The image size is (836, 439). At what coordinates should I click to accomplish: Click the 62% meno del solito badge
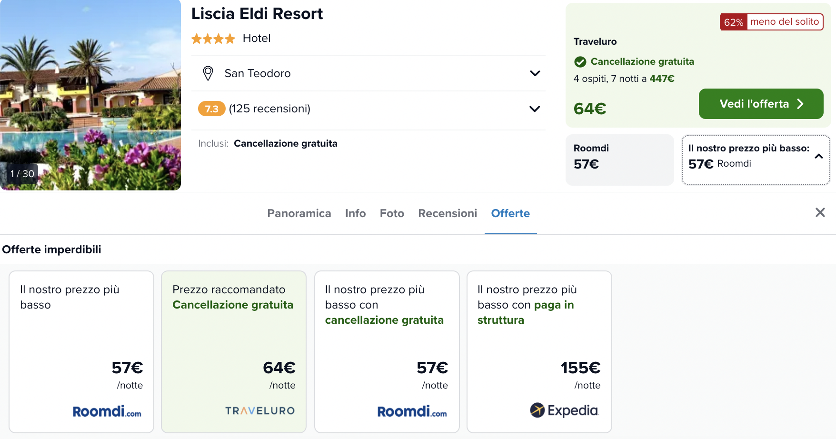pyautogui.click(x=771, y=22)
